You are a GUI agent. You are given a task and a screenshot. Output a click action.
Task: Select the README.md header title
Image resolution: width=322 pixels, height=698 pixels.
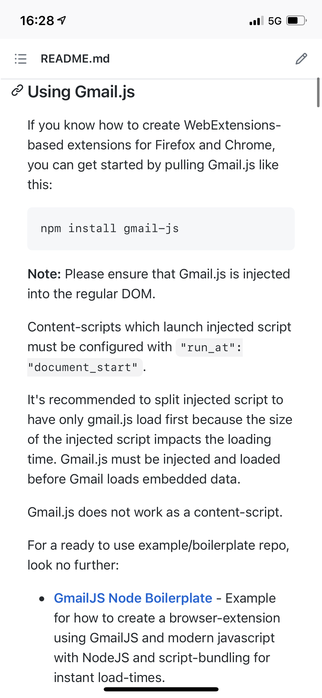75,59
